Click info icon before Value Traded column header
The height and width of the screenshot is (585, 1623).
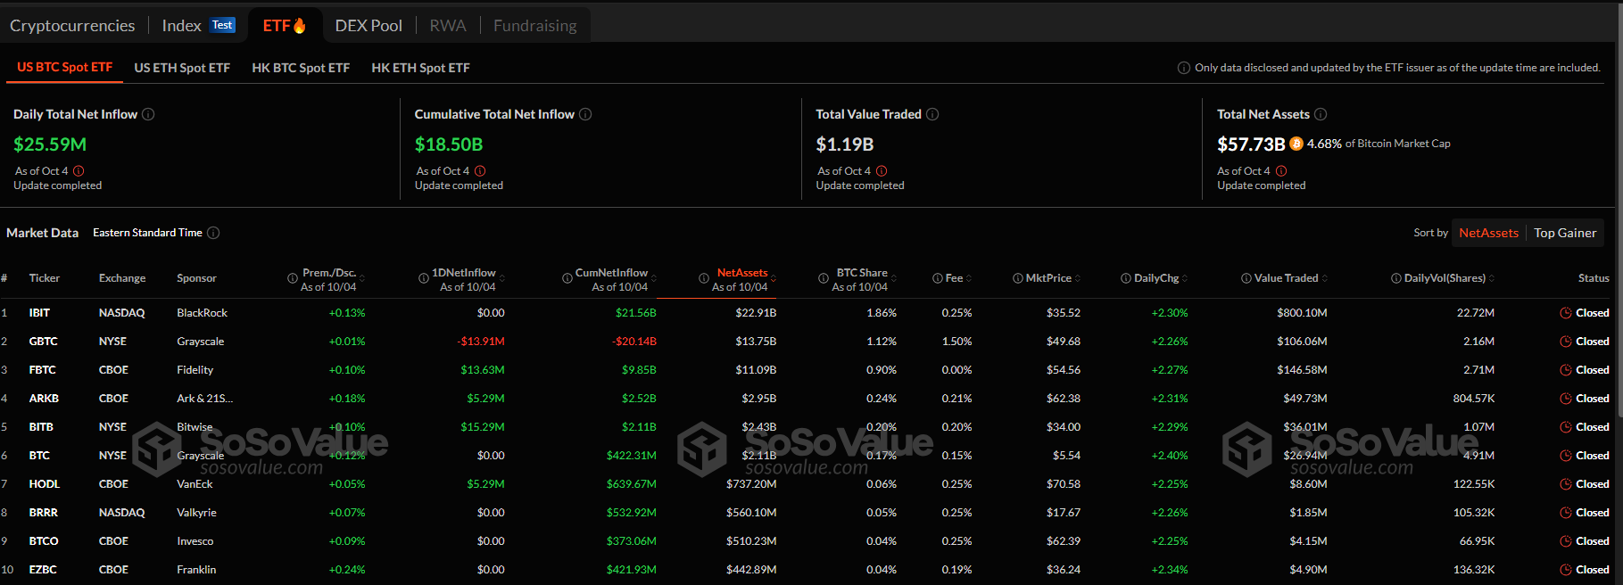click(x=1246, y=279)
